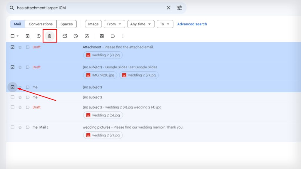This screenshot has width=301, height=169.
Task: Select the unchecked 'me' email checkbox
Action: [x=12, y=97]
